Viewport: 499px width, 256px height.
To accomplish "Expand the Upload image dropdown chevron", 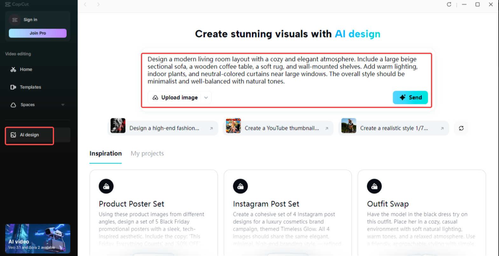I will point(206,98).
